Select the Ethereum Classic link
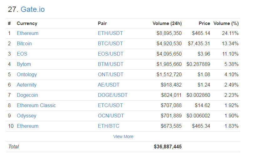The image size is (267, 159). coord(36,105)
